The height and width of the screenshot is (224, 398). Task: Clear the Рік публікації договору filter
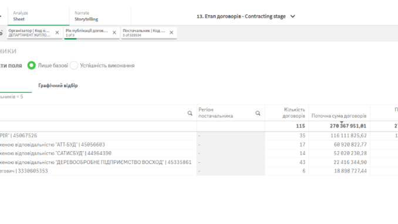tap(114, 32)
